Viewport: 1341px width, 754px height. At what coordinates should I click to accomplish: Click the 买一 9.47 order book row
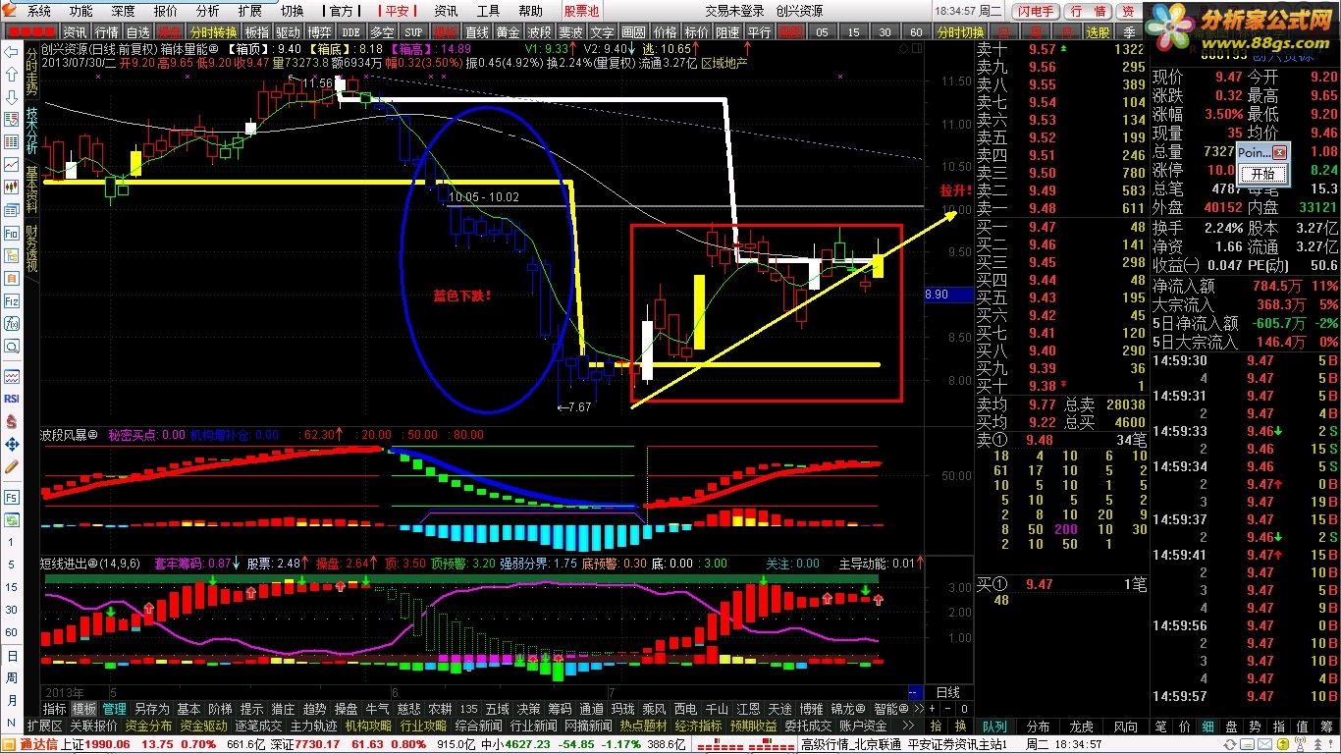(1061, 227)
